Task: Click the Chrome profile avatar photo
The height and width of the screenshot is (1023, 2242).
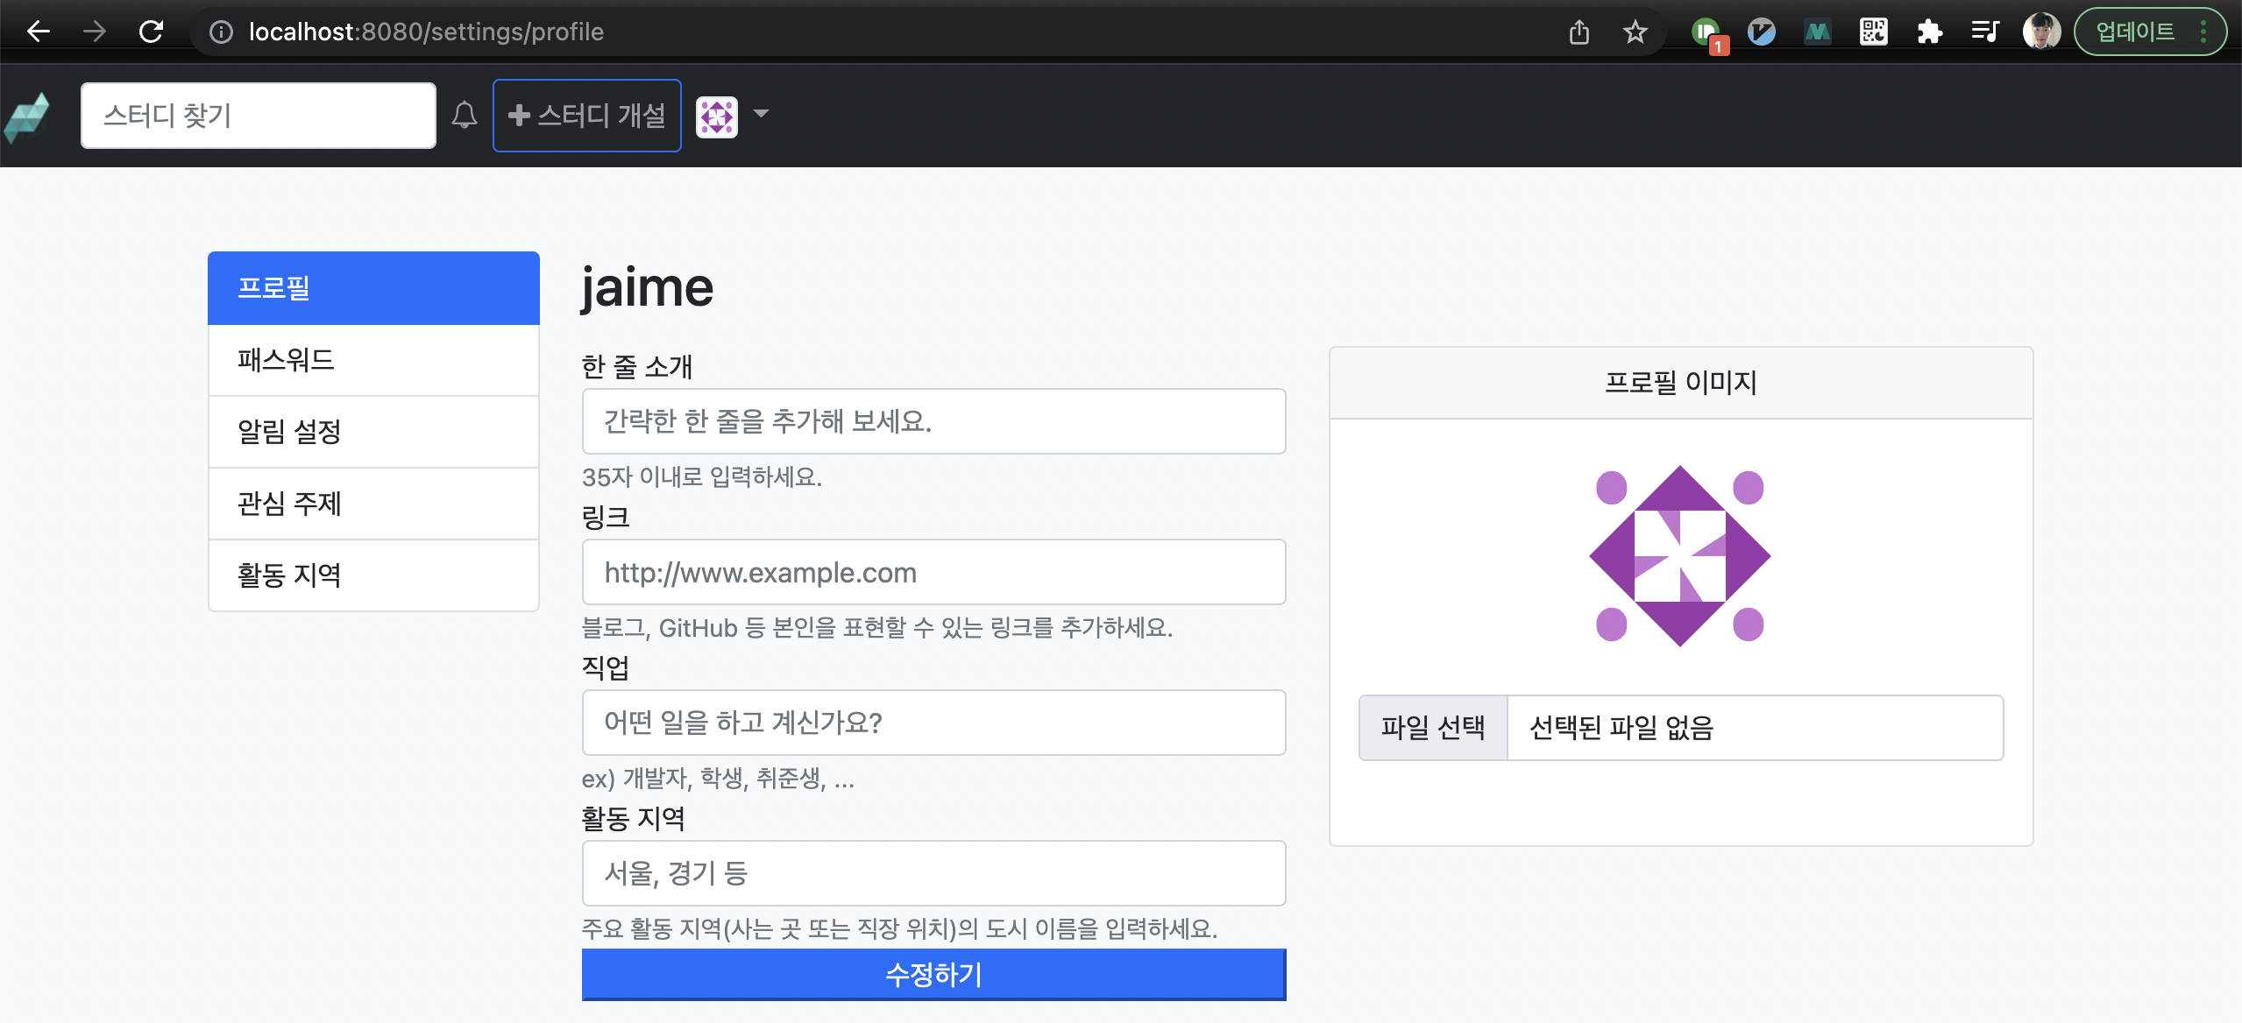Action: pos(2041,32)
